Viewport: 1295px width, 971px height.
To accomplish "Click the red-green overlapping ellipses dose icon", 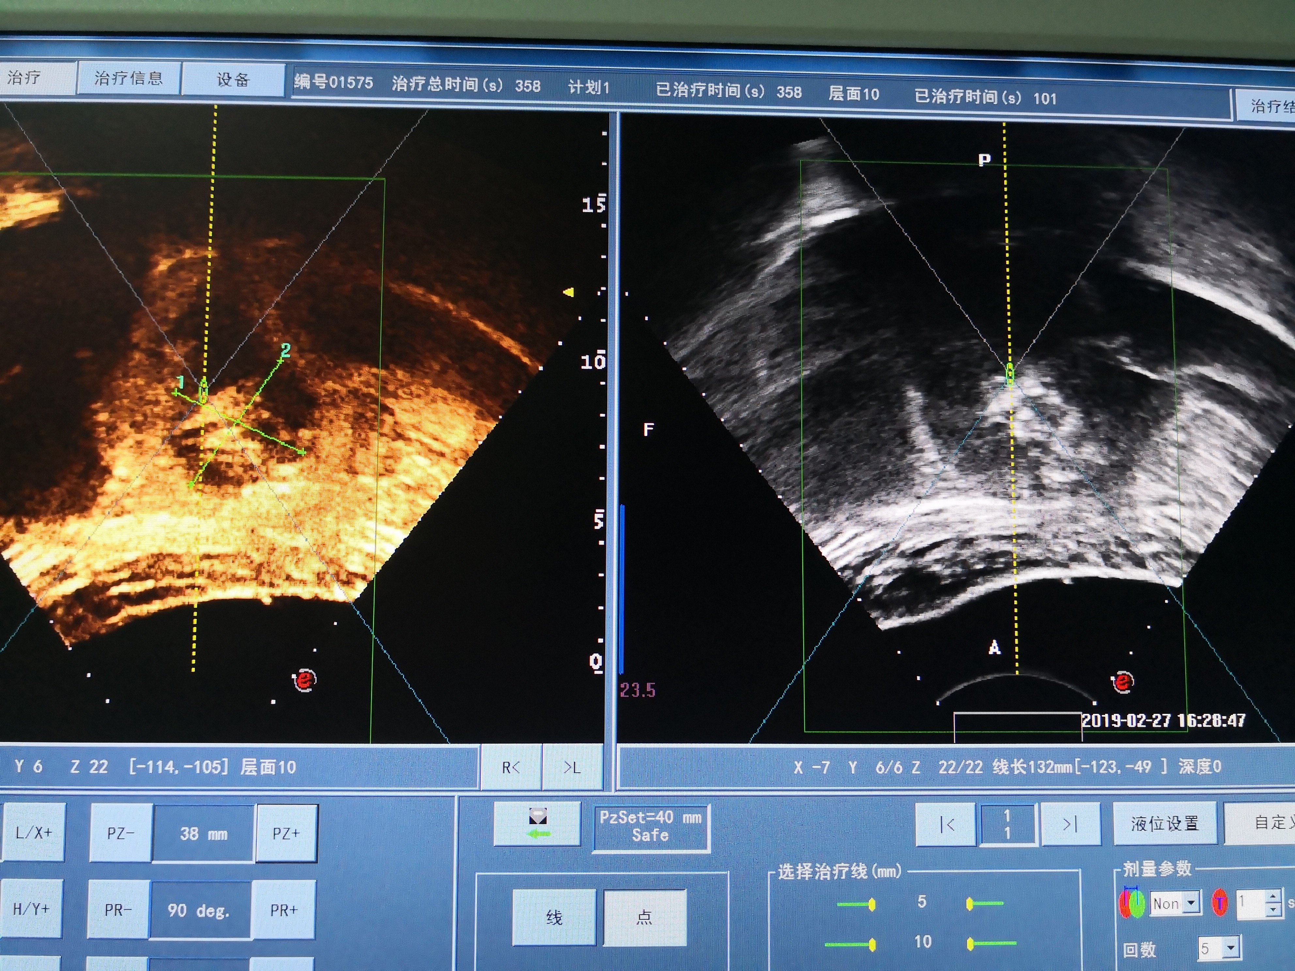I will click(1131, 902).
